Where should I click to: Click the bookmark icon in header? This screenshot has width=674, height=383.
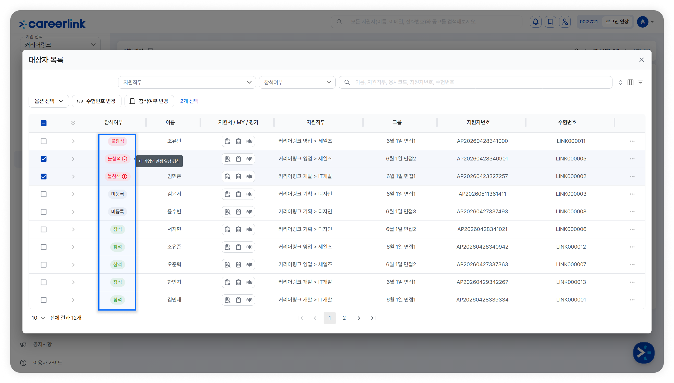coord(550,22)
